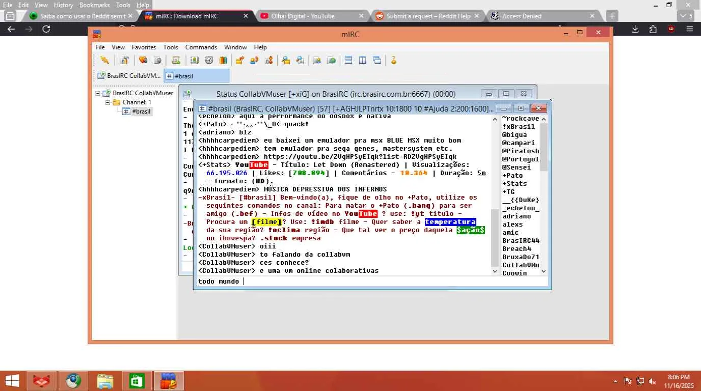The image size is (701, 391).
Task: Tile windows vertically via toolbar icon
Action: [363, 60]
